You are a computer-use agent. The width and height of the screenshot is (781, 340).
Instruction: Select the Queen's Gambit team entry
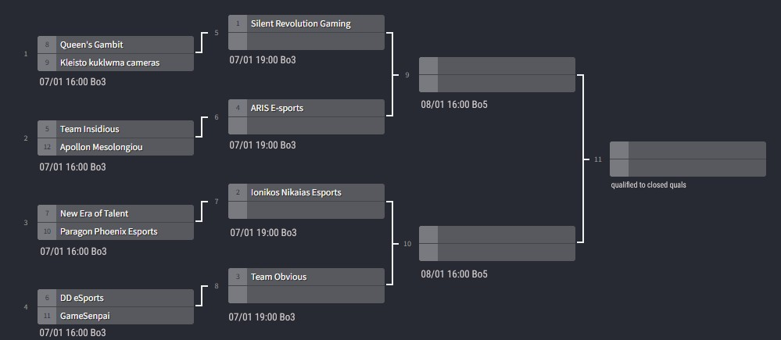pos(116,45)
